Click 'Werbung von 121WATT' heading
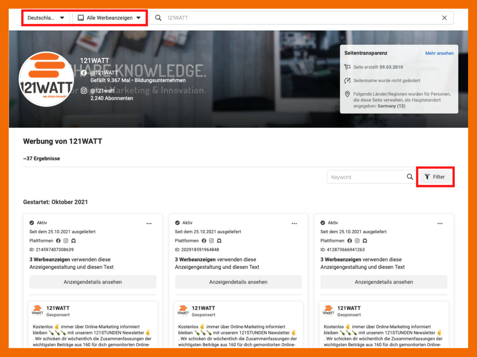Image resolution: width=477 pixels, height=357 pixels. click(x=63, y=141)
